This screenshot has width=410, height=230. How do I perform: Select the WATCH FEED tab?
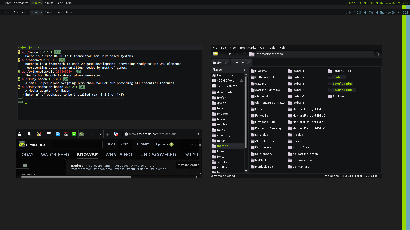[x=55, y=155]
